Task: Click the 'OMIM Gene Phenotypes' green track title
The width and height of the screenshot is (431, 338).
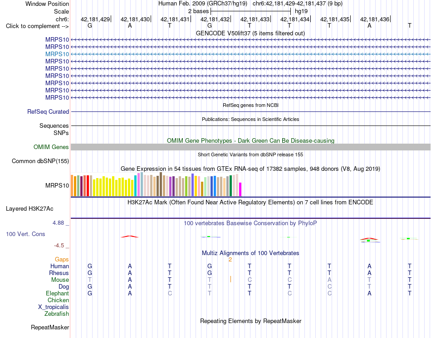Action: click(250, 140)
